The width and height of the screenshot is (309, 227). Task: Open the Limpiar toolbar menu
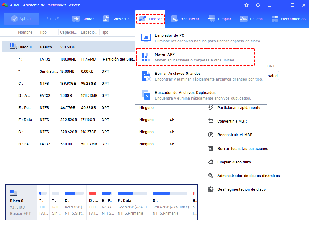point(220,19)
